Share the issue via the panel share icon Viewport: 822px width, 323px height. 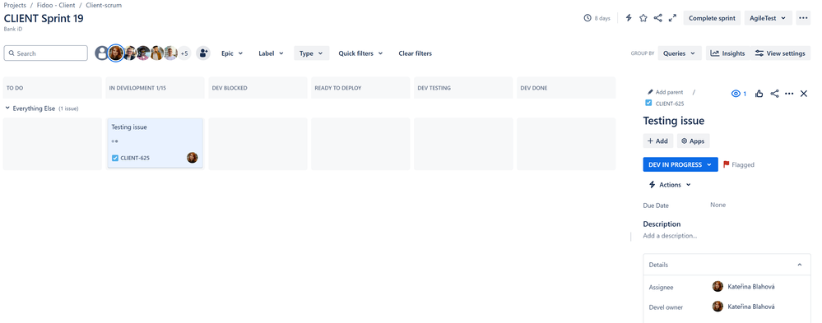(774, 94)
